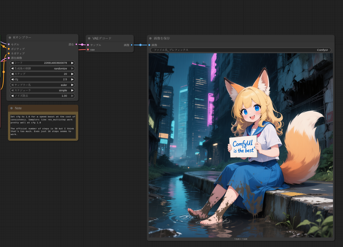Click the seed value 226914003600078
The width and height of the screenshot is (343, 247).
point(55,63)
